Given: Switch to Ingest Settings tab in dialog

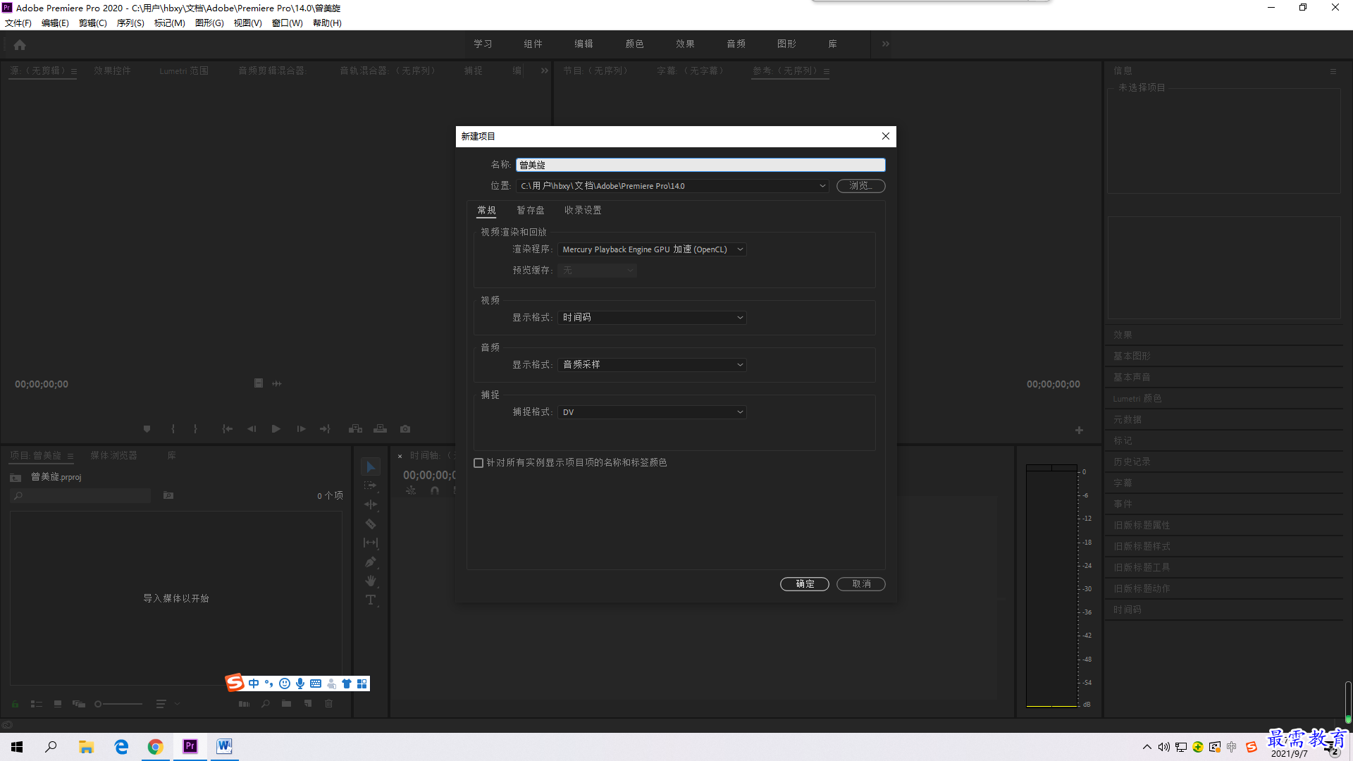Looking at the screenshot, I should tap(583, 210).
